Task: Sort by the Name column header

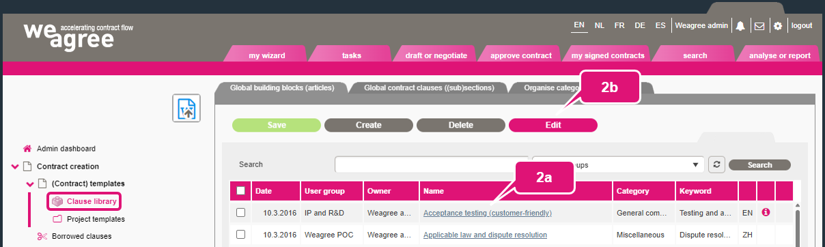Action: (x=516, y=191)
